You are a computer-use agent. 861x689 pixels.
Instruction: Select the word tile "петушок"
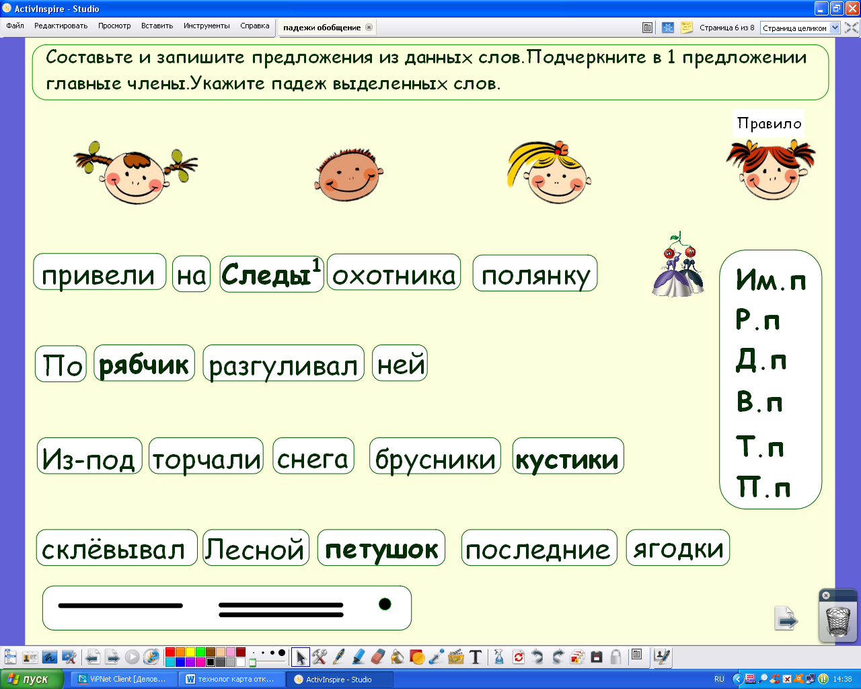381,549
